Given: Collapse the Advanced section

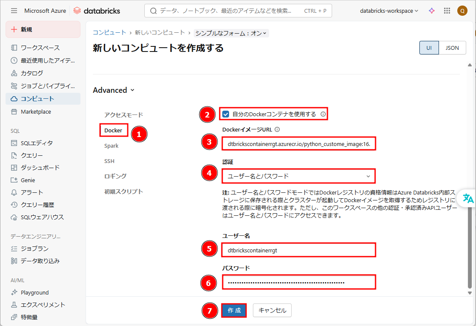Looking at the screenshot, I should [114, 90].
